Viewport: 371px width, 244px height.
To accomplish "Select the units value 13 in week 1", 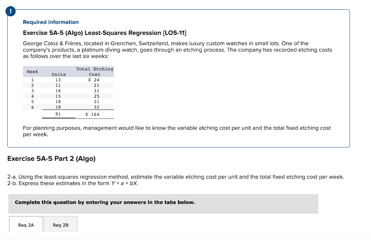I will (58, 80).
